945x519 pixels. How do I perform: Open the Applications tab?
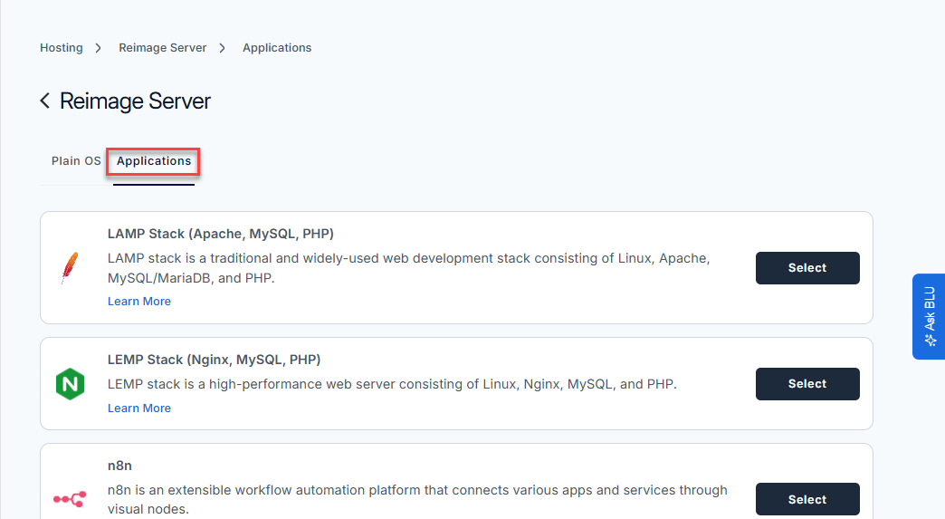point(154,161)
